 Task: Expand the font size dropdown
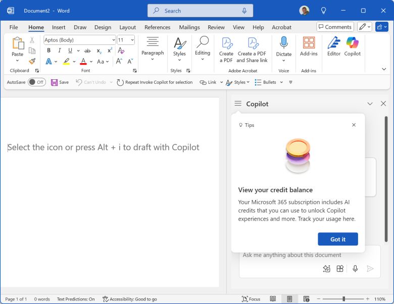pyautogui.click(x=132, y=40)
